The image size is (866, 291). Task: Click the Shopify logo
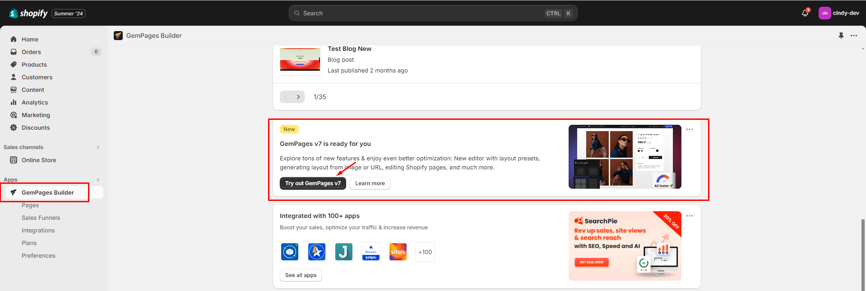[28, 14]
